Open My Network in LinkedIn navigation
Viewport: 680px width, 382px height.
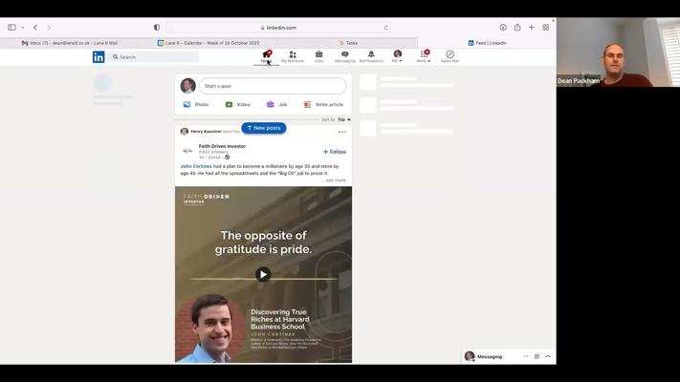point(292,56)
